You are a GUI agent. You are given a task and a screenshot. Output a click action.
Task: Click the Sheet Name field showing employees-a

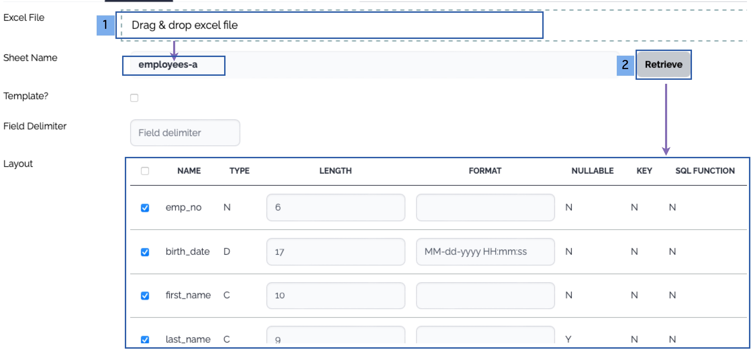coord(369,65)
